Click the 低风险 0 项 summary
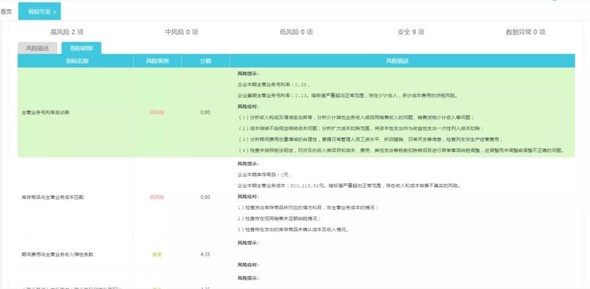Image resolution: width=590 pixels, height=289 pixels. click(296, 32)
